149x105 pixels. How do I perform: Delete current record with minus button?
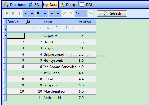(52, 13)
